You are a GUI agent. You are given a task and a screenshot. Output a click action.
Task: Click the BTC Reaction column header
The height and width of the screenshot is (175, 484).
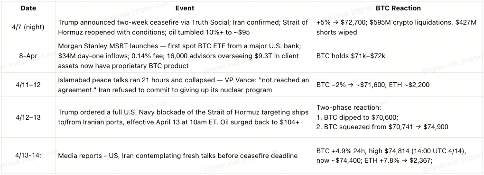398,9
